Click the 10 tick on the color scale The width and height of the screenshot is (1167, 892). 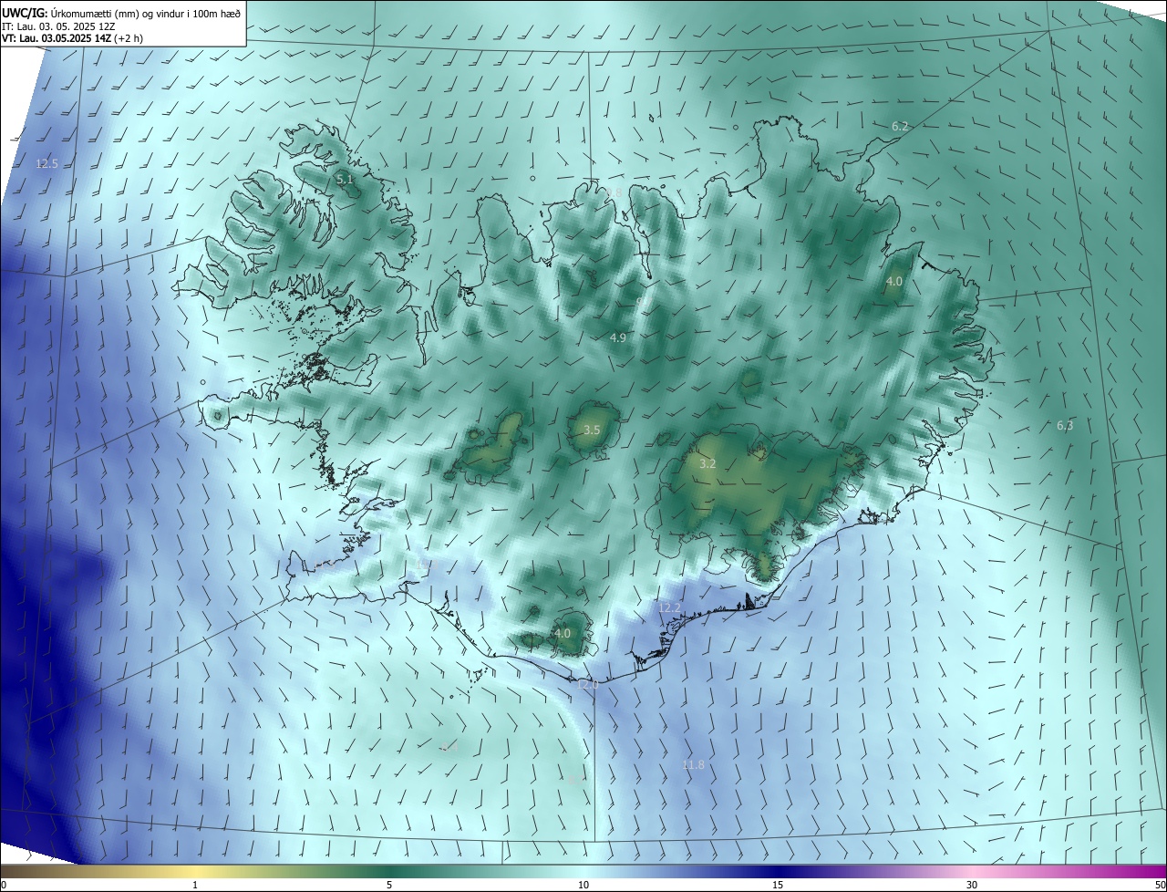(x=583, y=886)
